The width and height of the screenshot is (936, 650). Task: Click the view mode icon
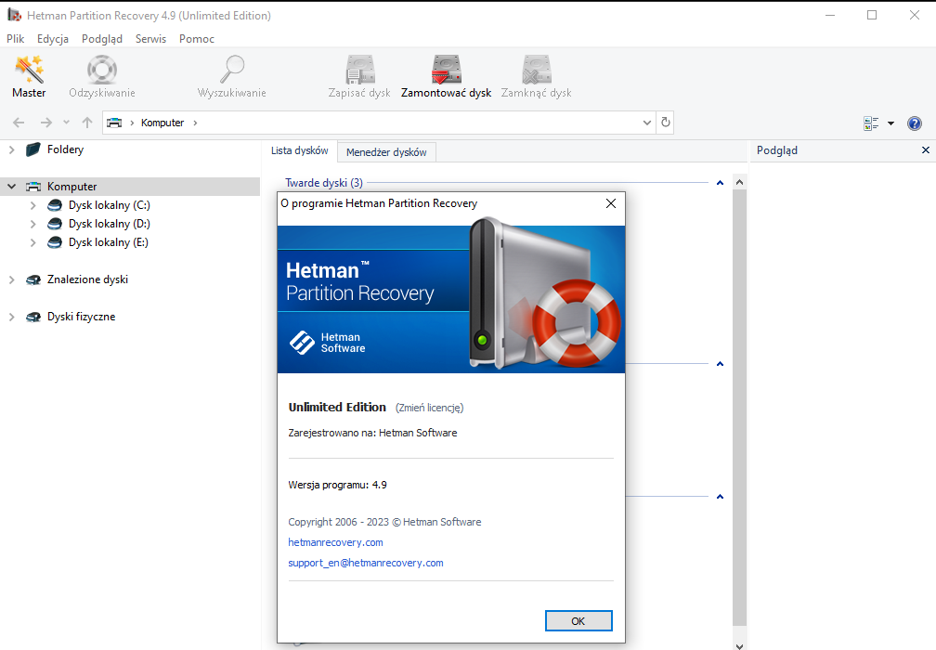871,123
